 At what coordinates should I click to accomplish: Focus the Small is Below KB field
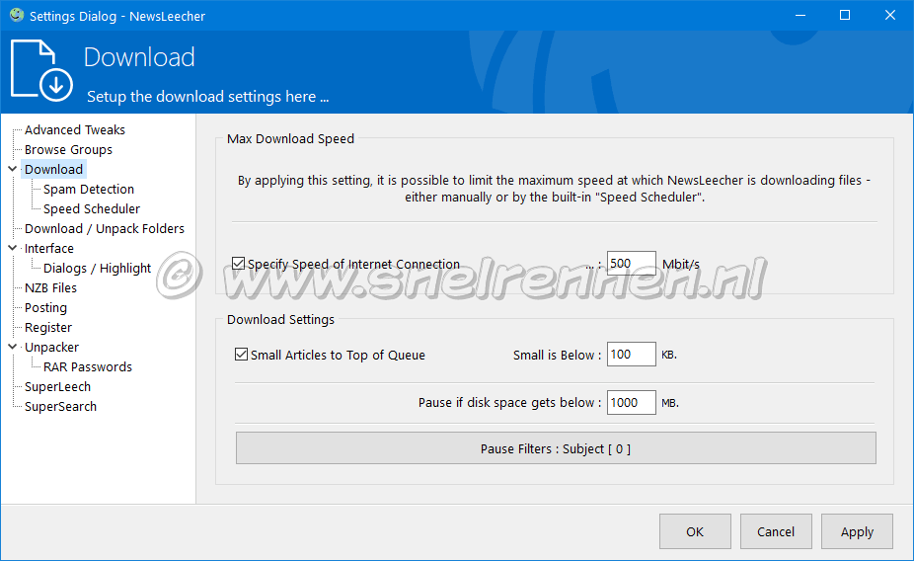[632, 354]
